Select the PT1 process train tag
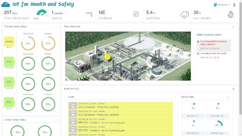The height and width of the screenshot is (136, 242). 9,62
